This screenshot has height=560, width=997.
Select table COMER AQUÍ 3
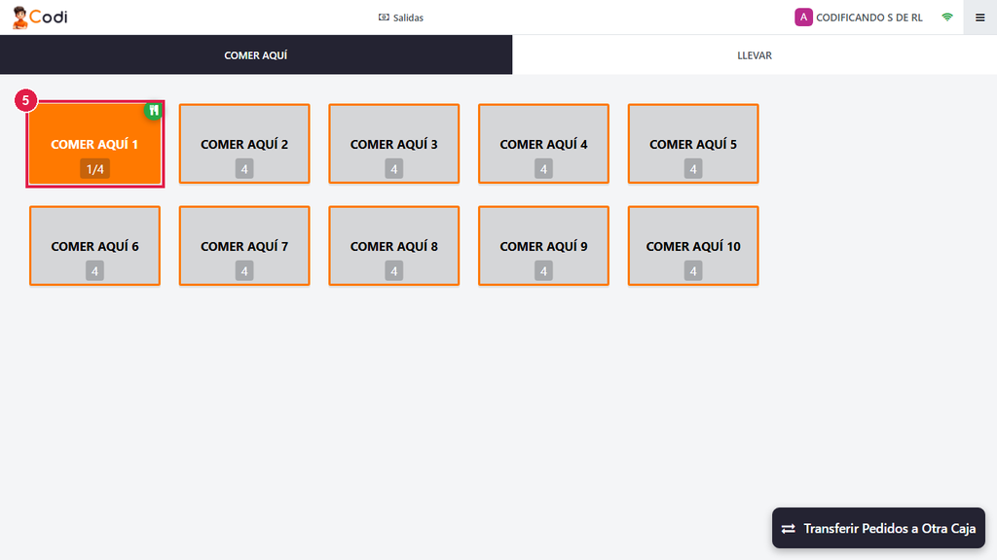tap(393, 144)
